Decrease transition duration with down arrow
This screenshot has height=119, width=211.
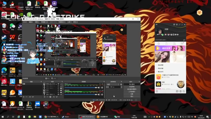[x=121, y=88]
